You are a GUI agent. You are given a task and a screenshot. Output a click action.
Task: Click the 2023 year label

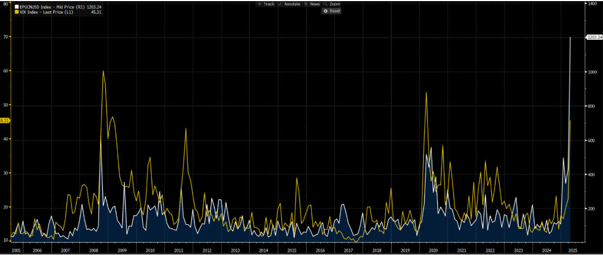click(x=519, y=250)
